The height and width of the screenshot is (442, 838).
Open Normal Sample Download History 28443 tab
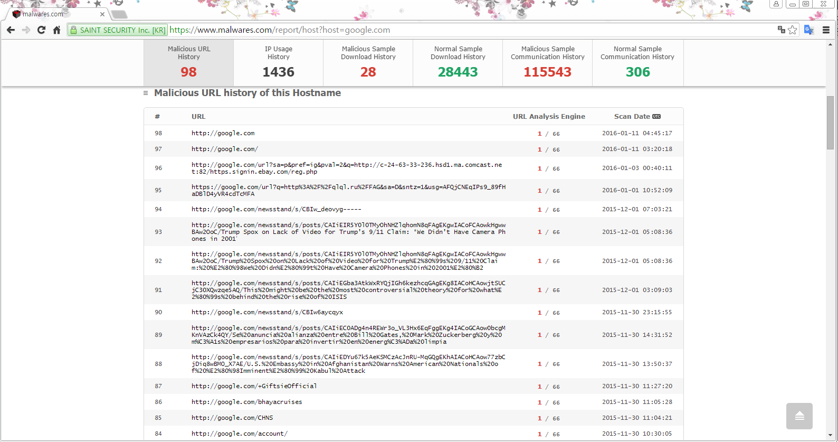pyautogui.click(x=458, y=63)
